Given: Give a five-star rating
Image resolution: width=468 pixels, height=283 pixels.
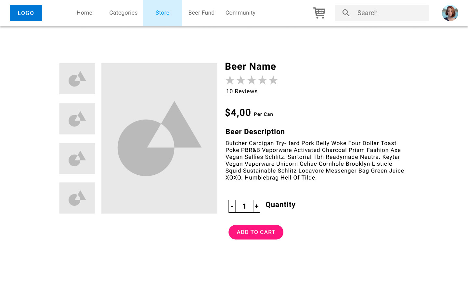Looking at the screenshot, I should [273, 80].
